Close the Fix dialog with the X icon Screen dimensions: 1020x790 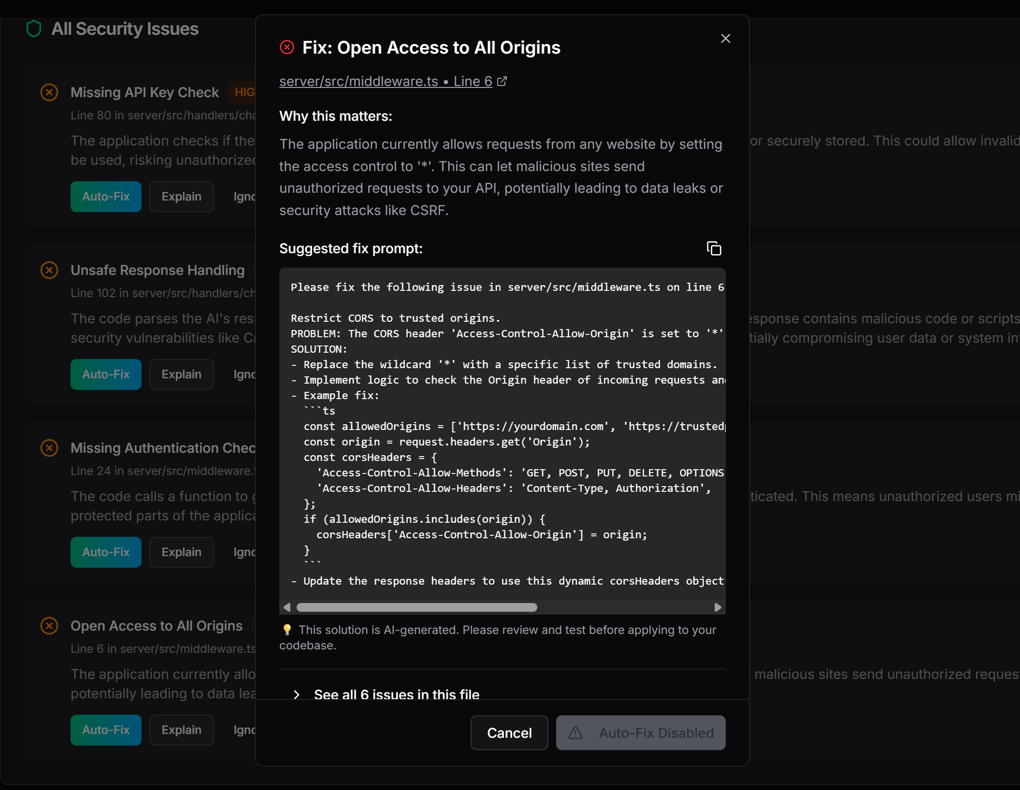coord(725,39)
